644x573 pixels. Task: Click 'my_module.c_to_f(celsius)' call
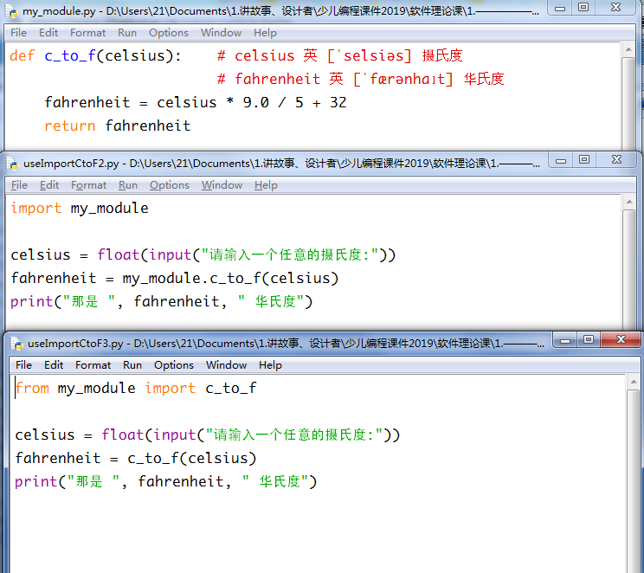tap(230, 278)
